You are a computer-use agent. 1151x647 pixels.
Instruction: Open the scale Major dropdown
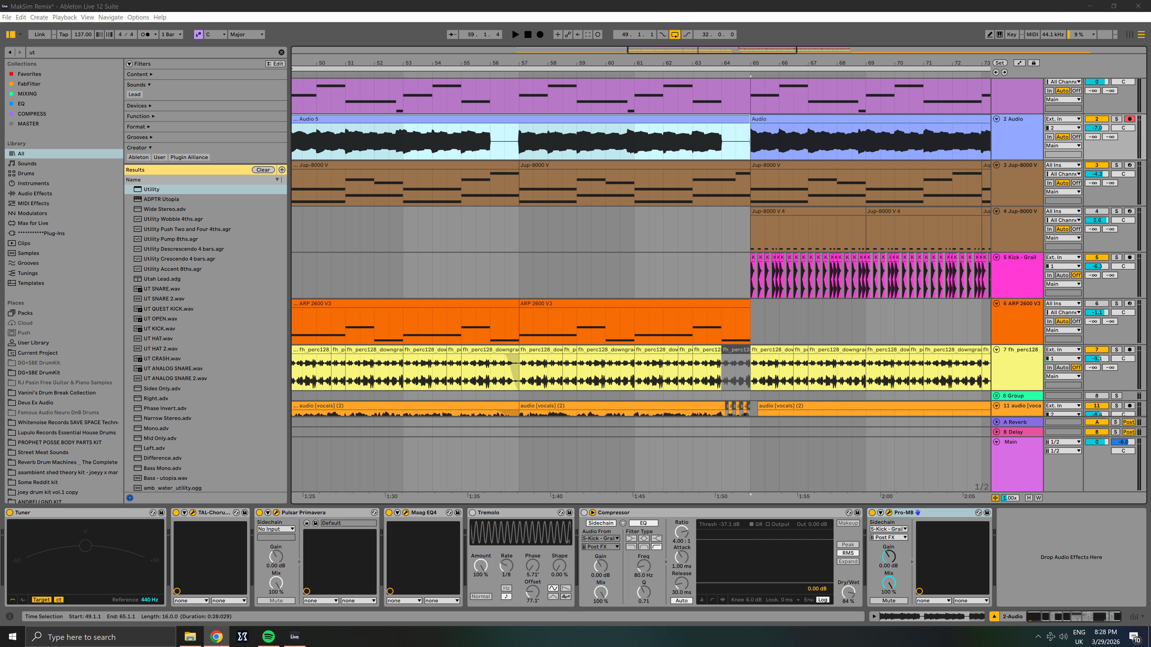pos(246,34)
